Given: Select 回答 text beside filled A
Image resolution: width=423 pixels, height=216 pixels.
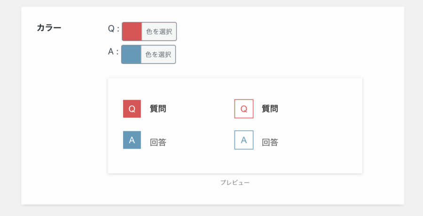Looking at the screenshot, I should [158, 142].
